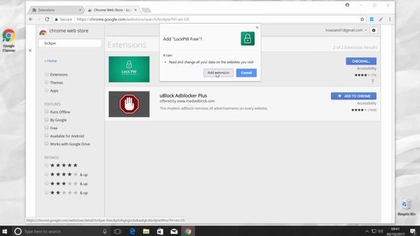
Task: Close the Chrome Web Store tab
Action: click(136, 10)
